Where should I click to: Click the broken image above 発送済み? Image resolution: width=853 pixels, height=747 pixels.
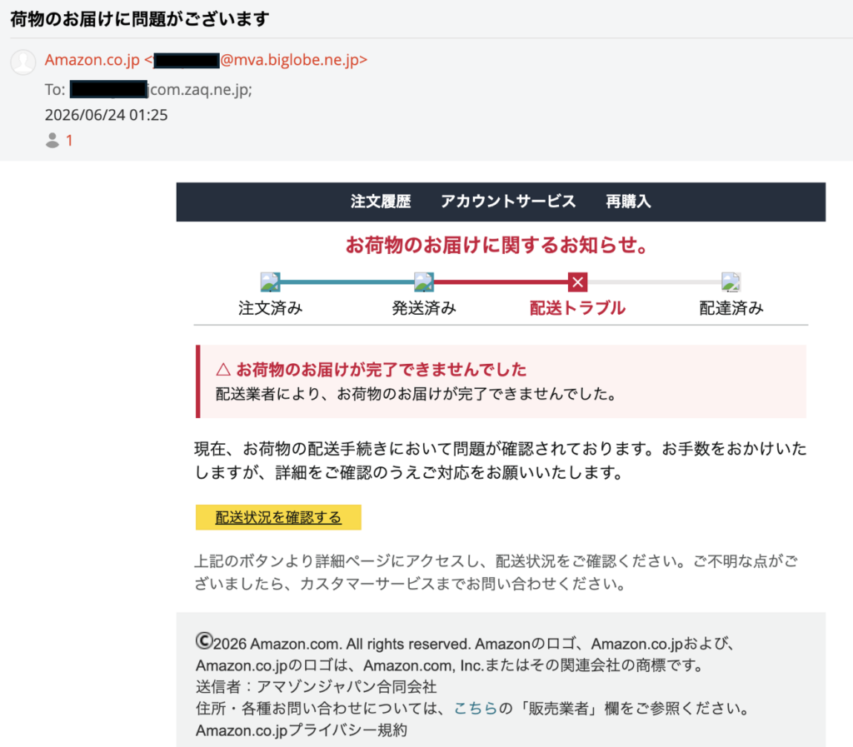(424, 282)
